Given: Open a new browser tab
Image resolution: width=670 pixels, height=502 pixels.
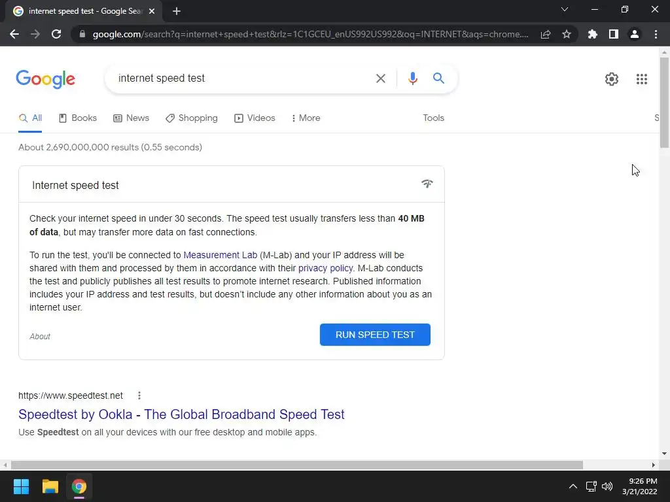Looking at the screenshot, I should pyautogui.click(x=177, y=11).
